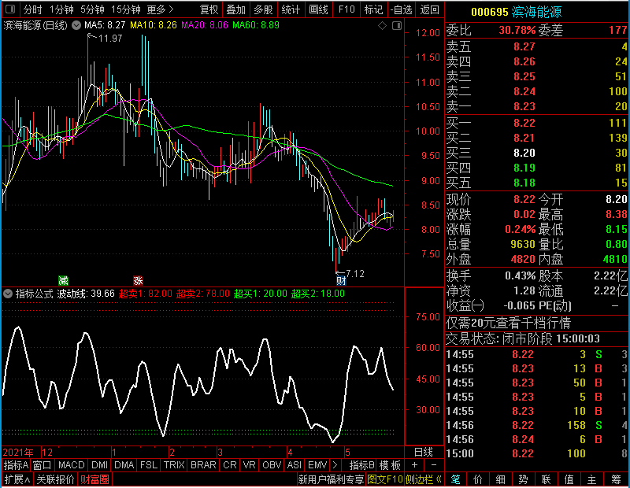Switch indicator to EMV
The image size is (630, 488).
click(x=317, y=465)
